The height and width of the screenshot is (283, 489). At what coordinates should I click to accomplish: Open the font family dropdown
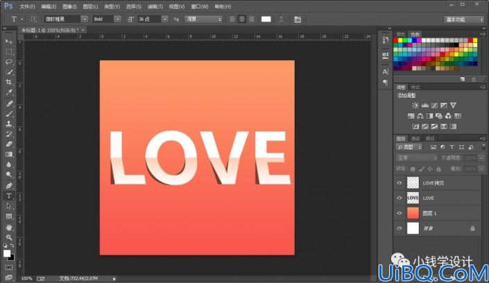point(85,19)
